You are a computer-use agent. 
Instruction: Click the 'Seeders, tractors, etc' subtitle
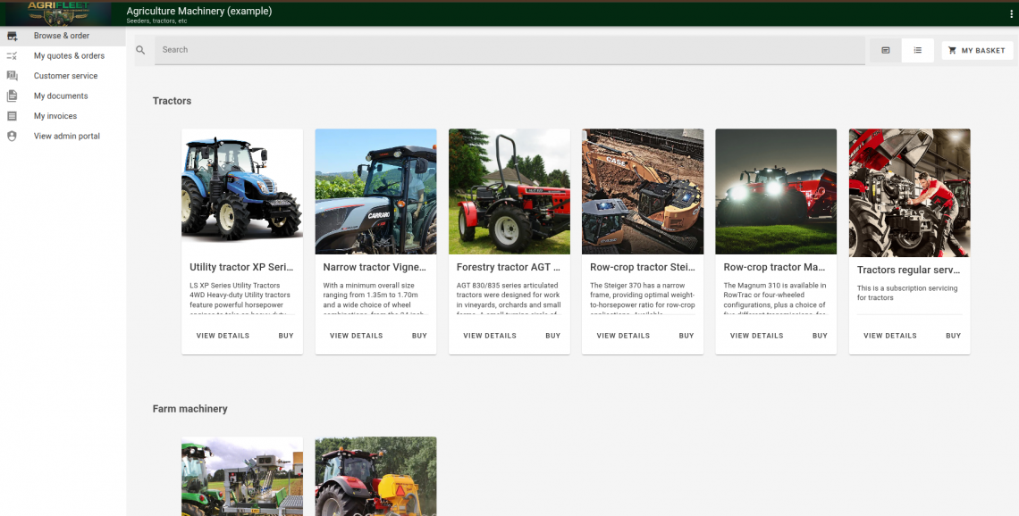click(156, 21)
